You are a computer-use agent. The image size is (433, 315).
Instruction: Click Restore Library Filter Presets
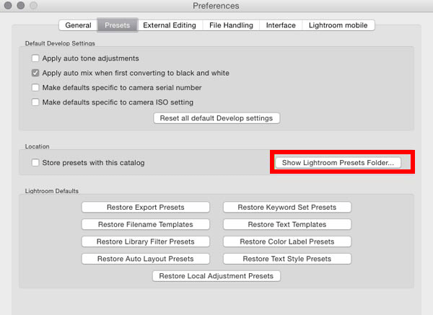tap(146, 241)
